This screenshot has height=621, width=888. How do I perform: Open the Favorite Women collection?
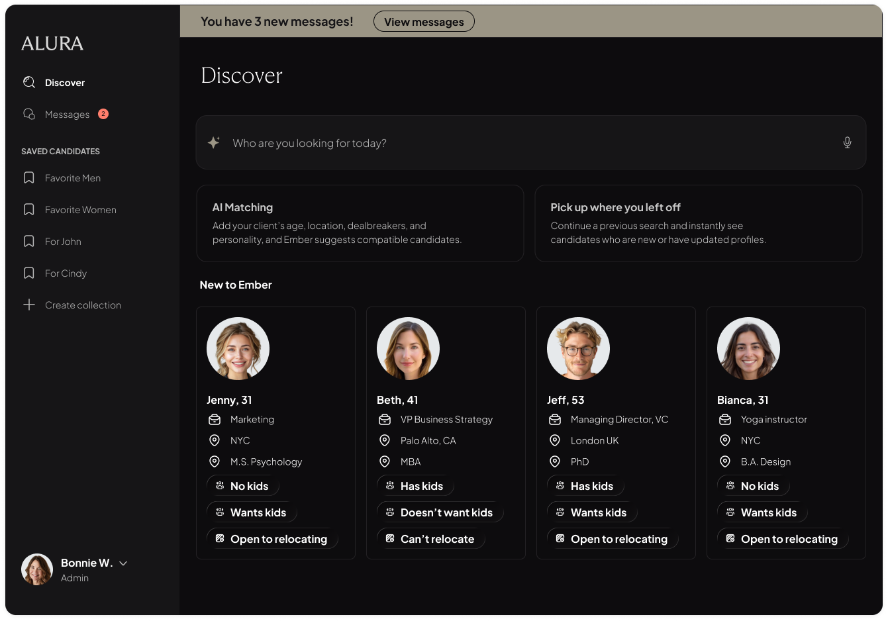(x=80, y=210)
